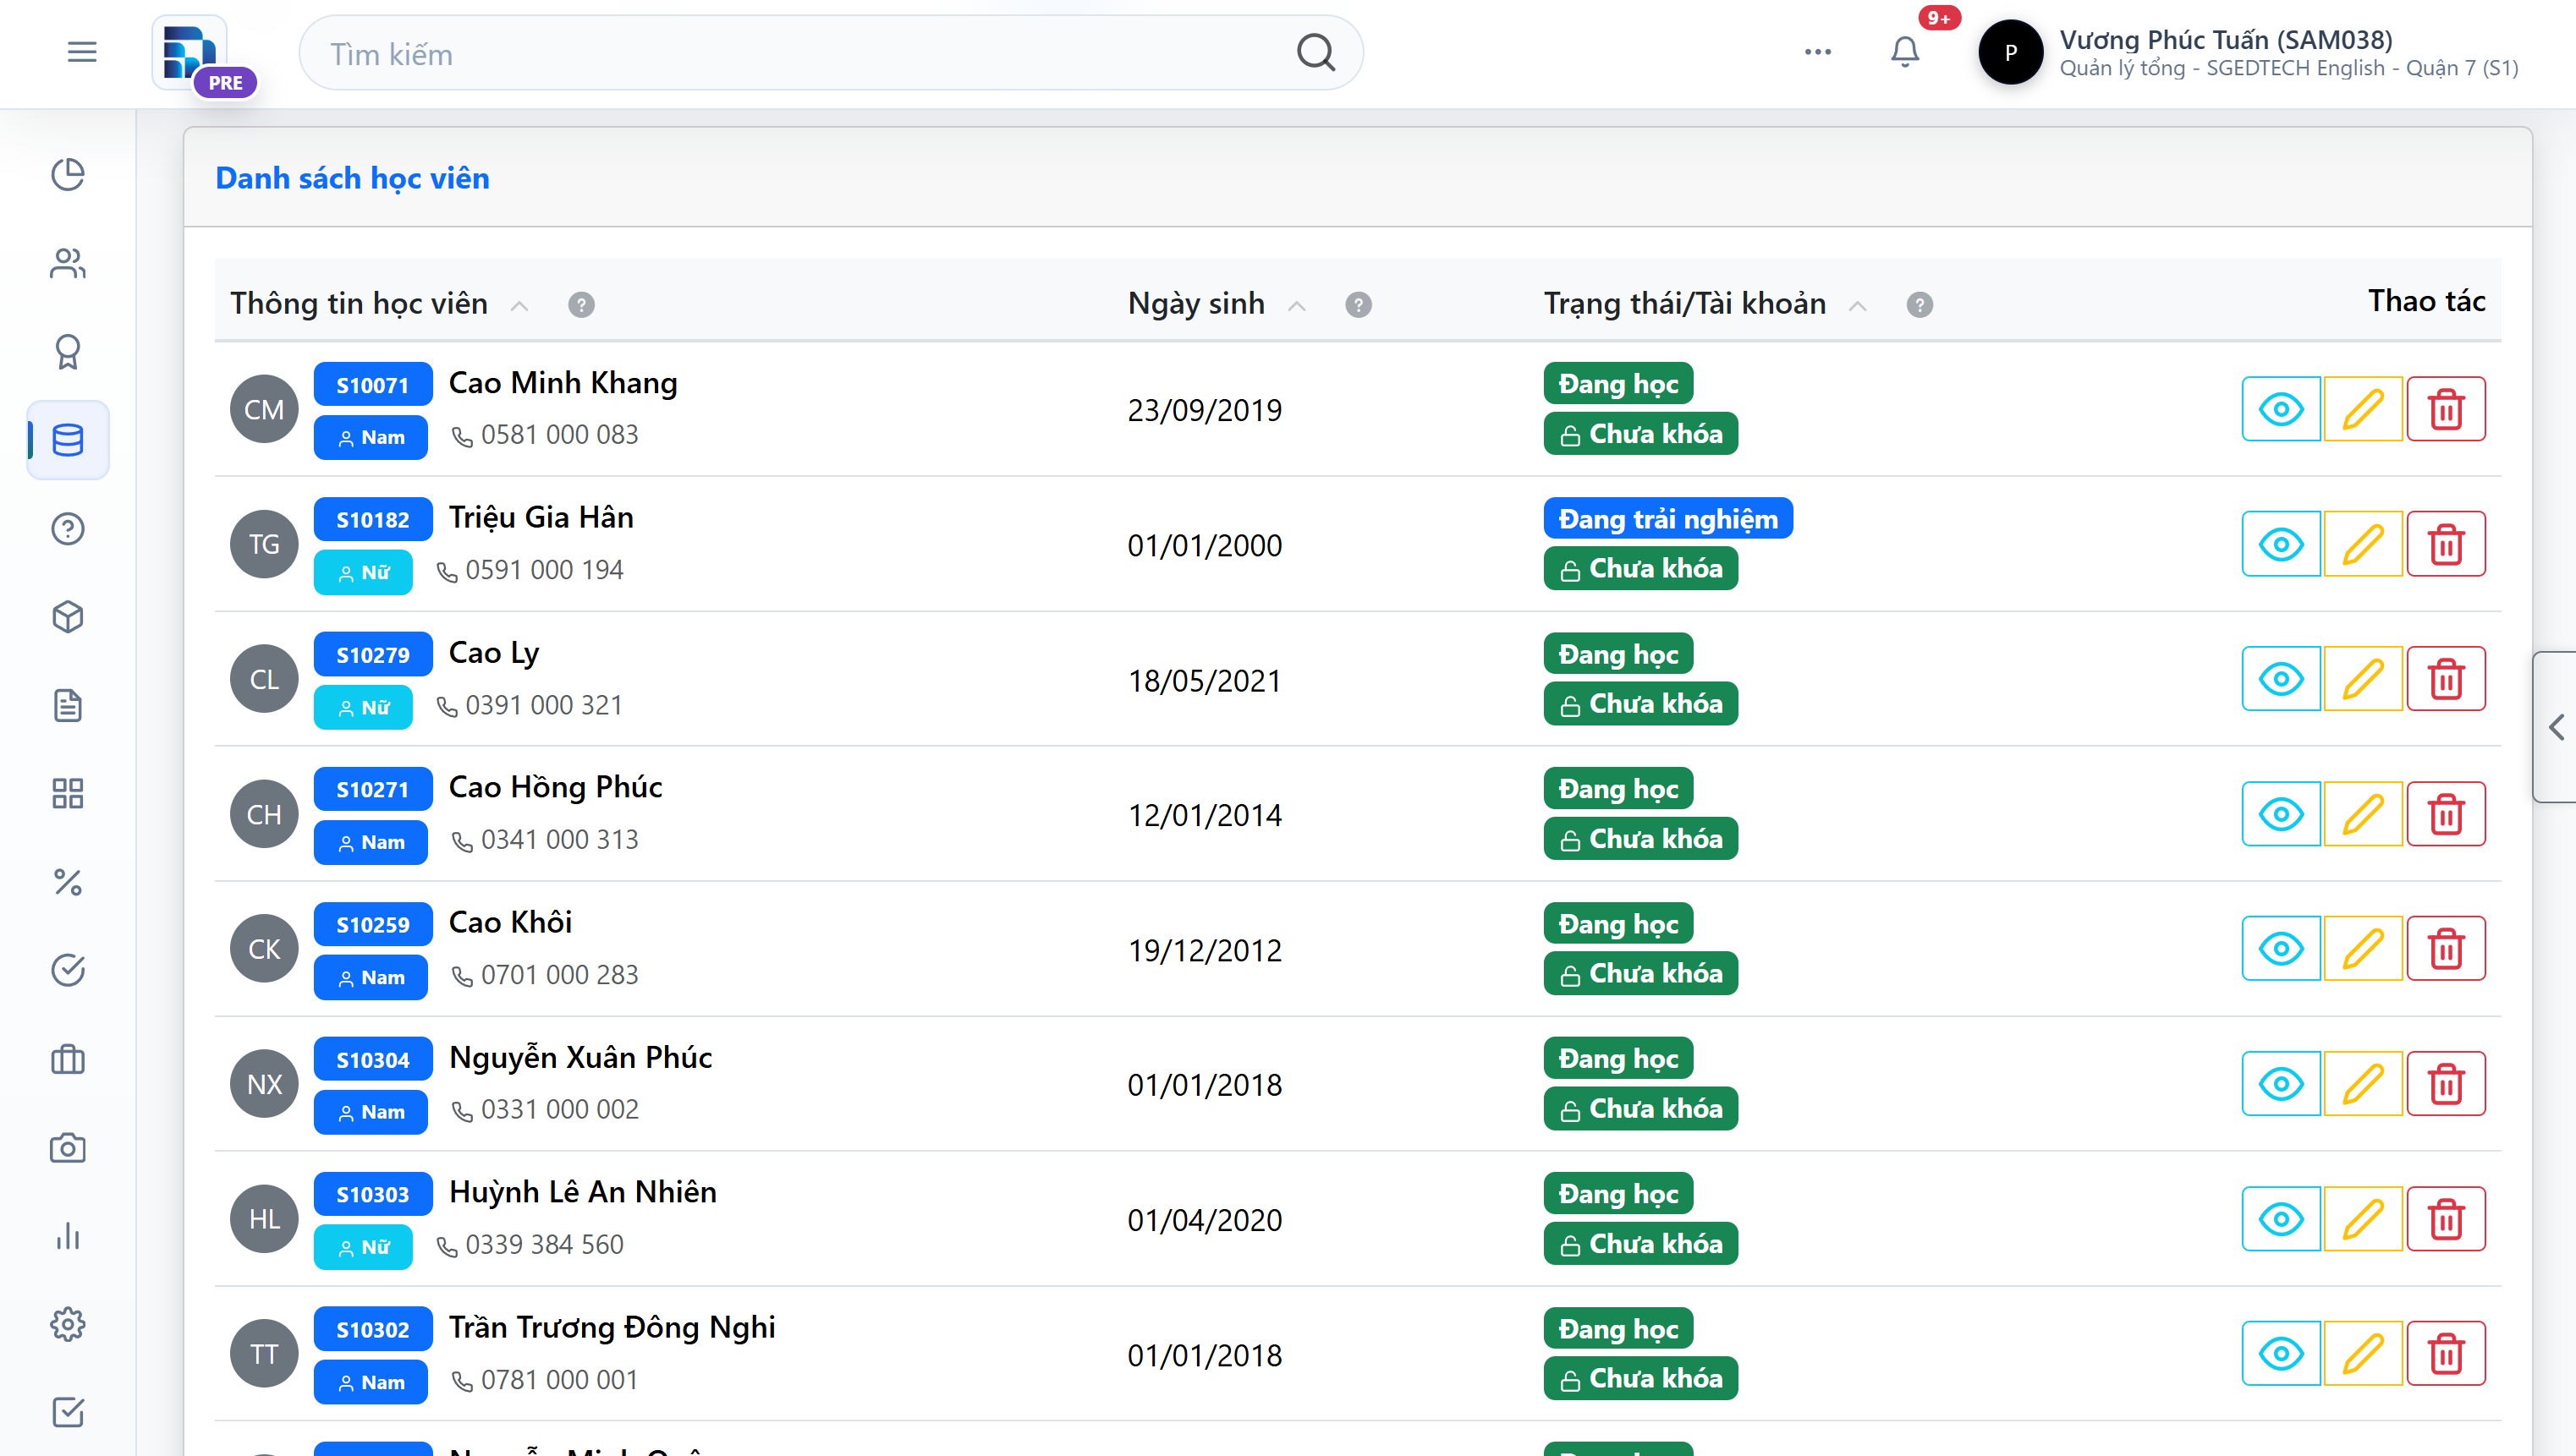Show help for Thông tin học viên
This screenshot has height=1456, width=2576.
(581, 305)
